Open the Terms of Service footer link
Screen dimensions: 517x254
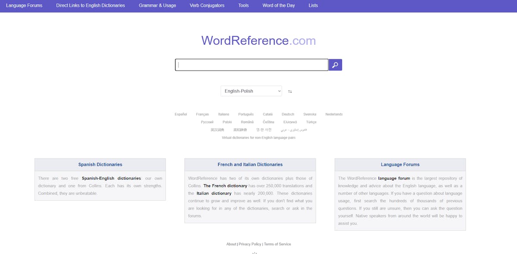click(277, 244)
